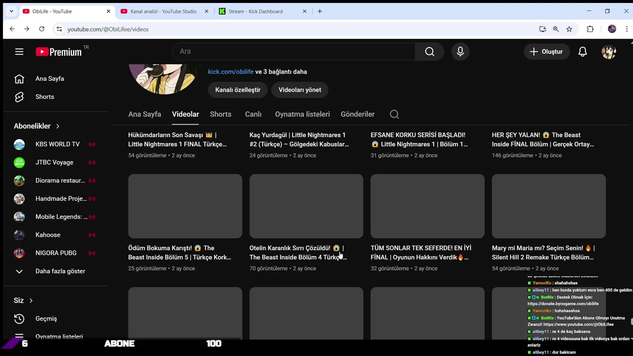Open HER ŞEY YALAN Beast Inside title

pyautogui.click(x=543, y=139)
